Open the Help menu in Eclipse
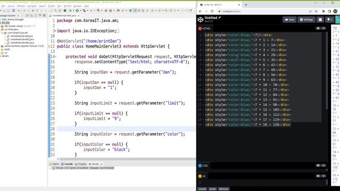 [86, 6]
